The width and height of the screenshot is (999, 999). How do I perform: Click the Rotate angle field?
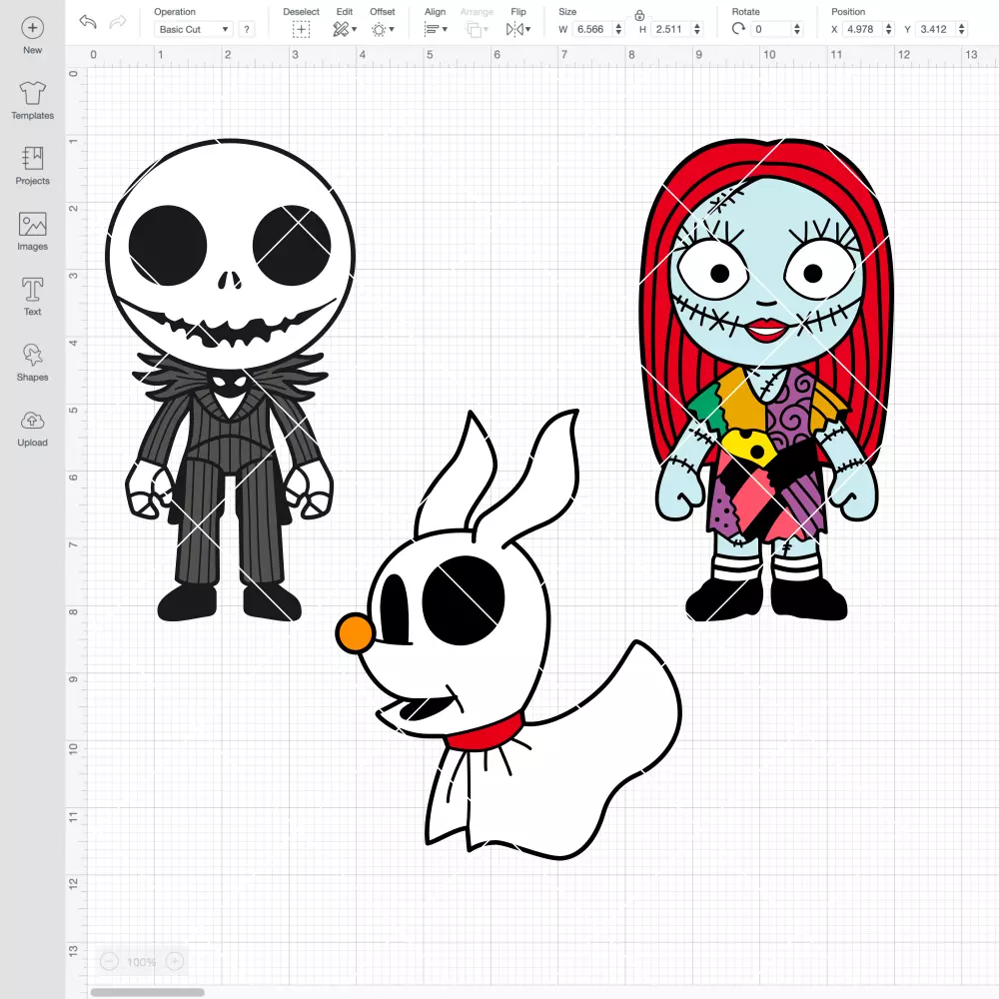(x=771, y=29)
